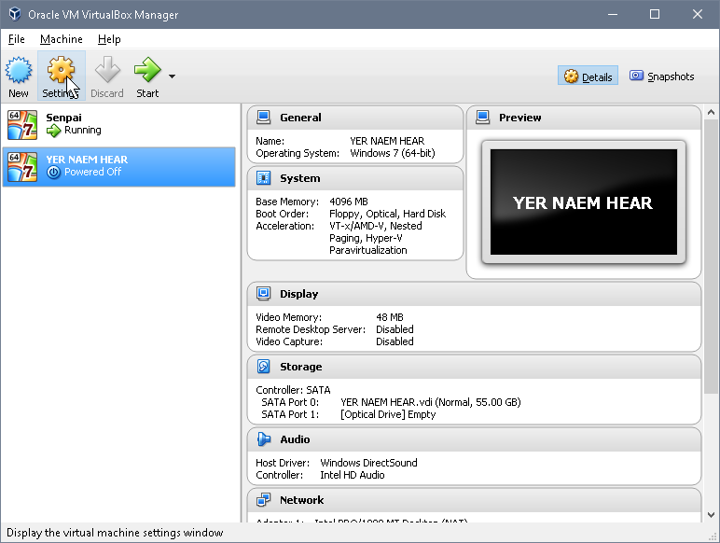The height and width of the screenshot is (543, 720).
Task: Click the Base Memory value 4096 MB
Action: (x=349, y=202)
